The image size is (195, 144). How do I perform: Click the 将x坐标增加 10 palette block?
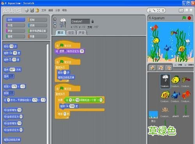click(x=12, y=110)
